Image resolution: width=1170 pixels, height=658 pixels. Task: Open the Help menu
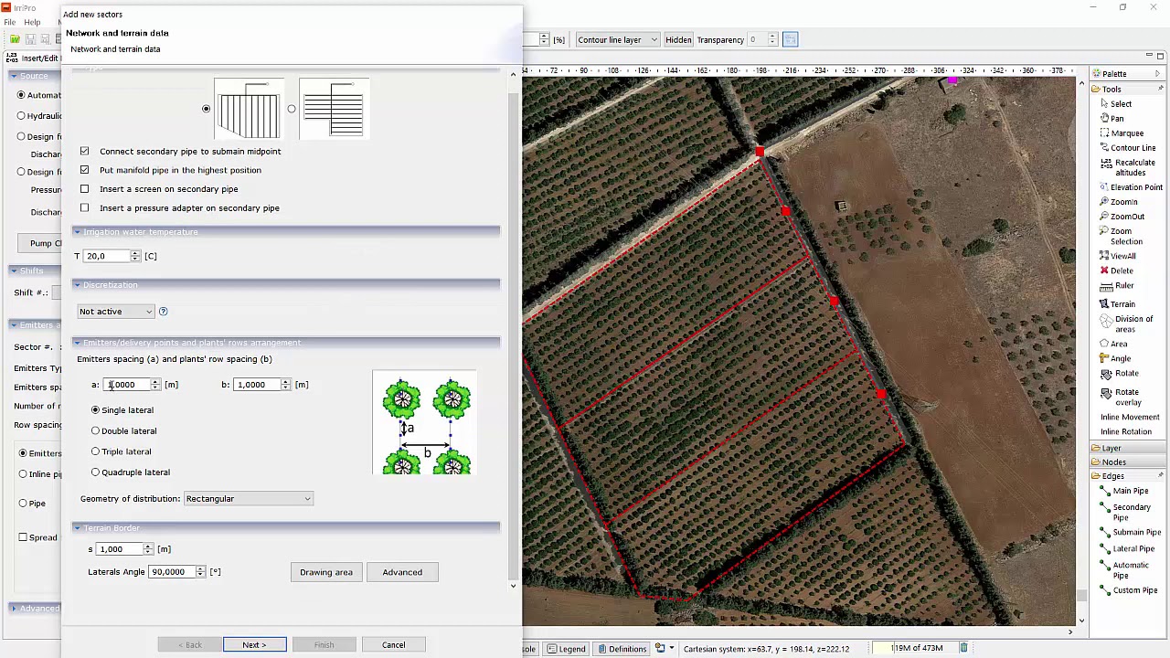pyautogui.click(x=32, y=22)
